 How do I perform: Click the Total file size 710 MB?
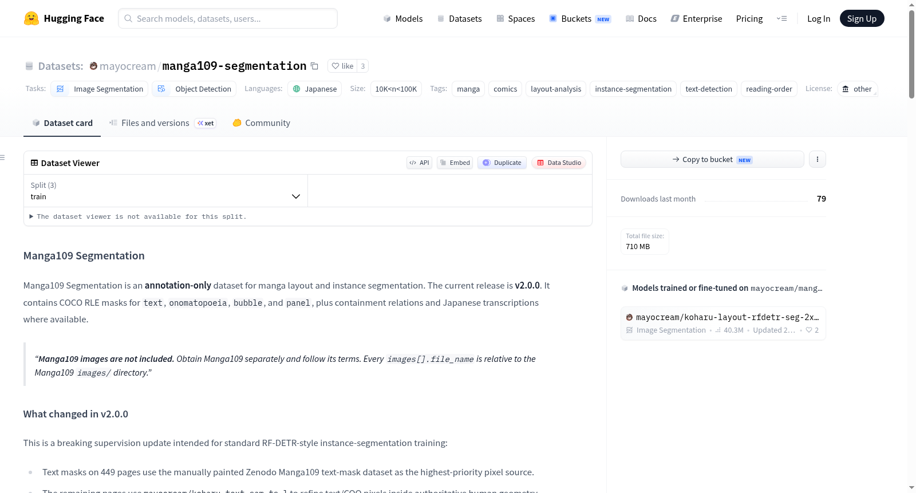[645, 241]
